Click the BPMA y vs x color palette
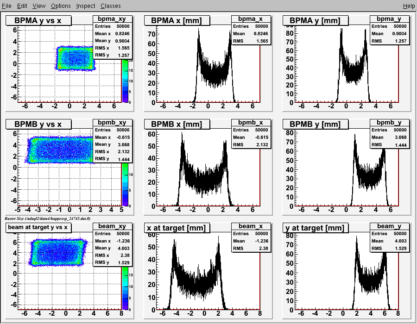Screen dimensions: 417x324 coord(125,81)
